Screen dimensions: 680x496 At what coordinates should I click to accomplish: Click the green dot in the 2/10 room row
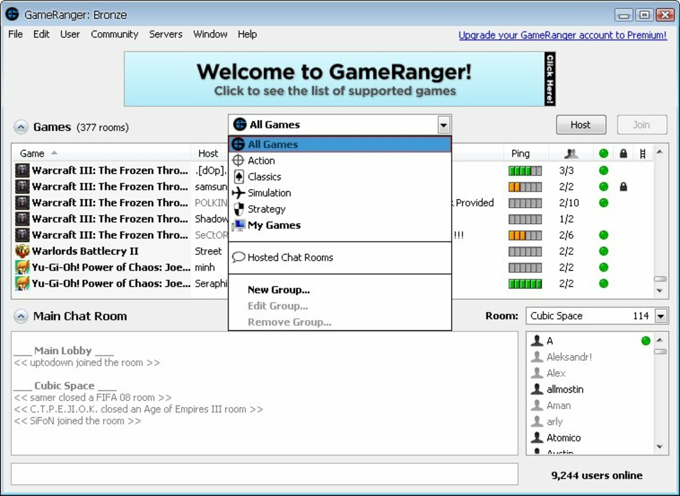[x=603, y=203]
